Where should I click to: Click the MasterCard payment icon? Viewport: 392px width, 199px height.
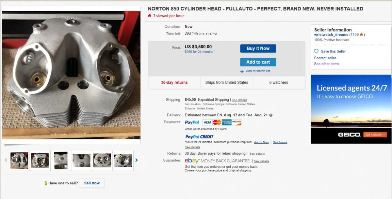216,122
